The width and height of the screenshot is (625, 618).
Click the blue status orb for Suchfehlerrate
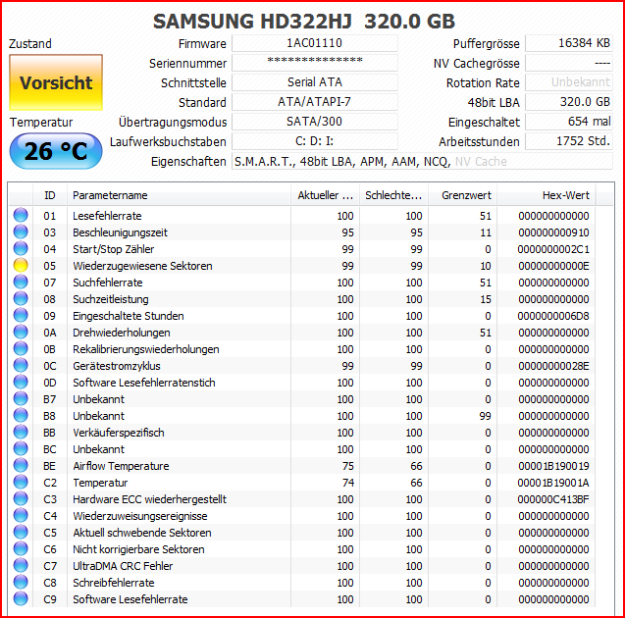[21, 283]
